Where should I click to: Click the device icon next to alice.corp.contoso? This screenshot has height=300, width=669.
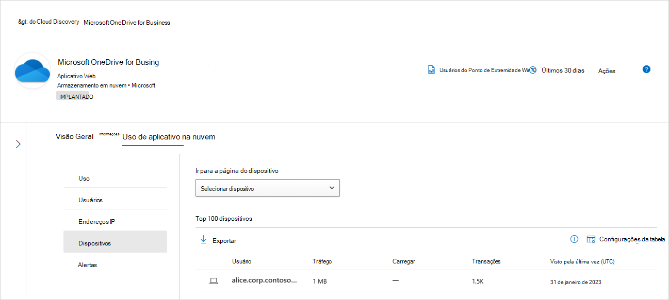point(214,280)
